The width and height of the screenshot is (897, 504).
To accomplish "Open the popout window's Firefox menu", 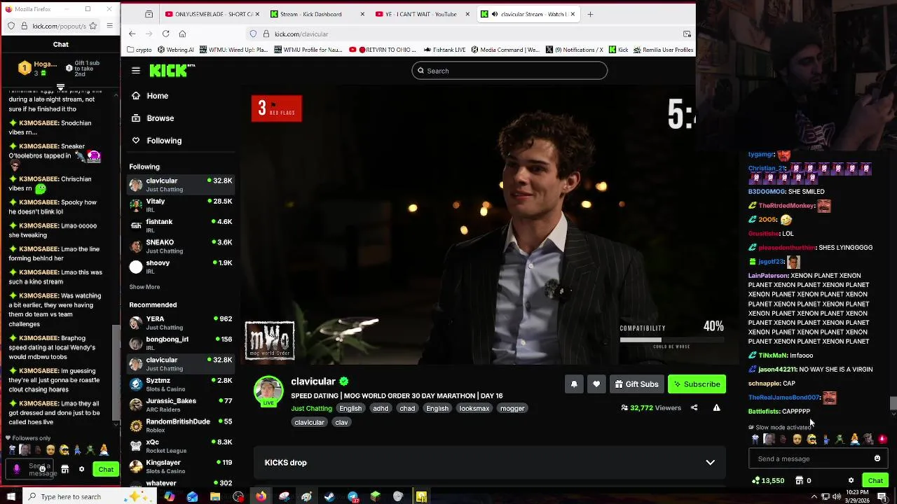I will pos(109,26).
